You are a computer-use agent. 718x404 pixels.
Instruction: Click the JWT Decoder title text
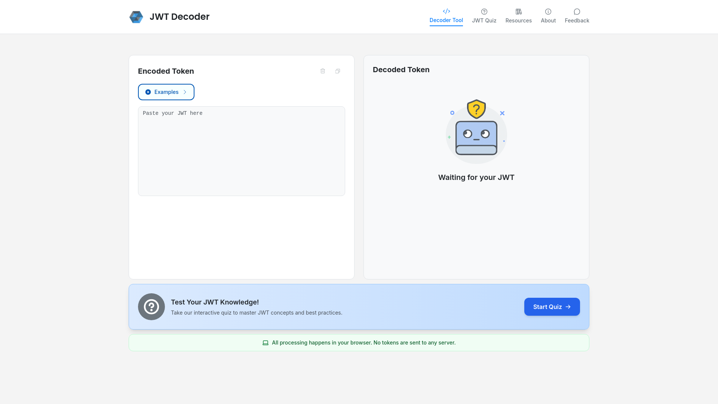(x=179, y=17)
